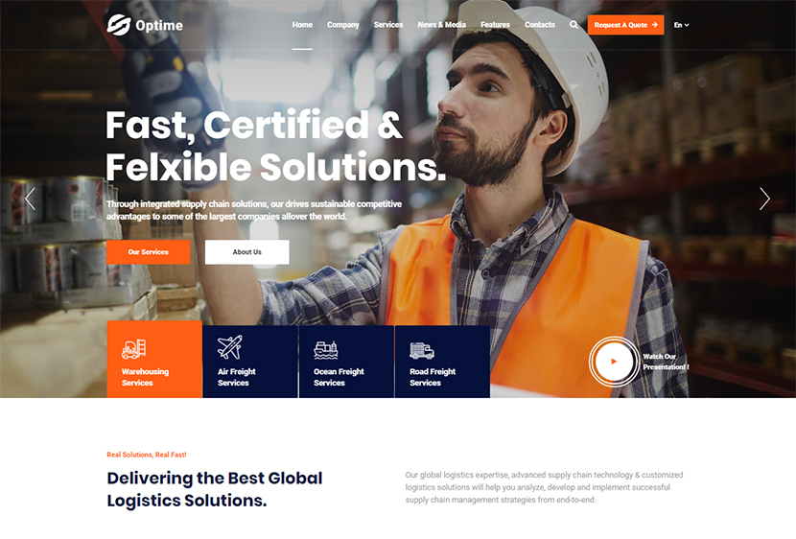
Task: Click paragraph starting 'Our global logistics expertise'
Action: (x=544, y=487)
